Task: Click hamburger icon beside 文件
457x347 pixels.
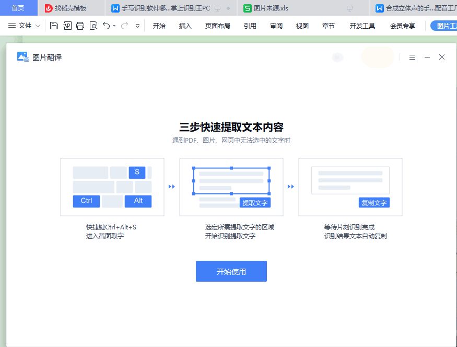Action: click(12, 26)
